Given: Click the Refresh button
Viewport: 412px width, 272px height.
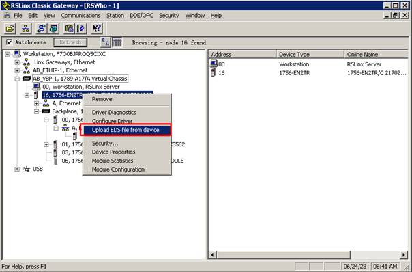Looking at the screenshot, I should 70,42.
